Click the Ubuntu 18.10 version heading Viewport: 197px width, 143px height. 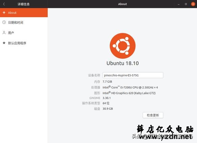click(x=123, y=63)
